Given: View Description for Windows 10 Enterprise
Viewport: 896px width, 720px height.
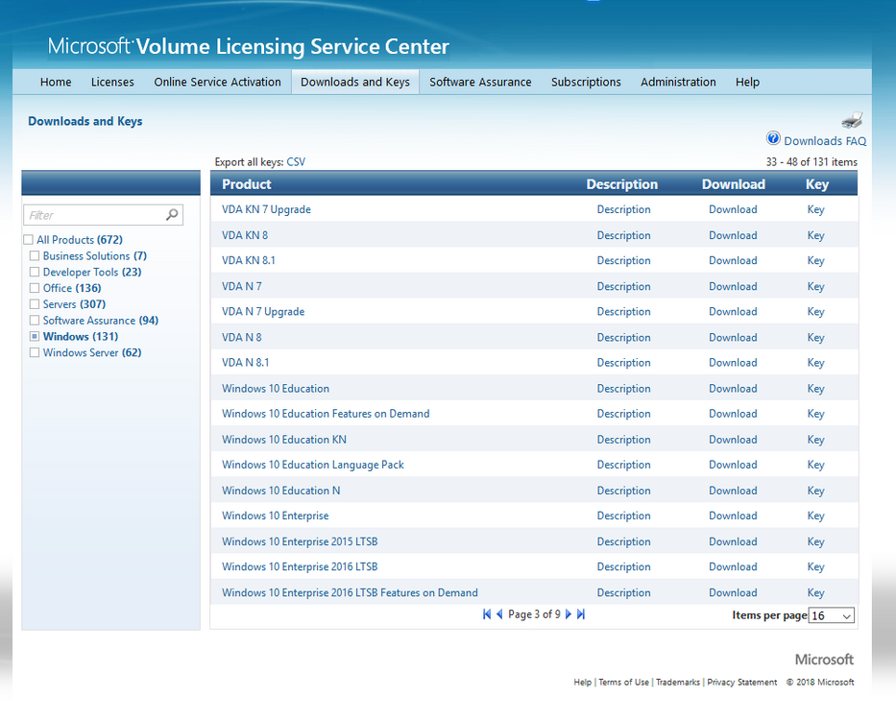Looking at the screenshot, I should click(623, 516).
